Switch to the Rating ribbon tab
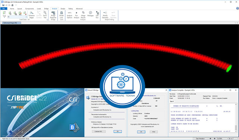 click(71, 9)
